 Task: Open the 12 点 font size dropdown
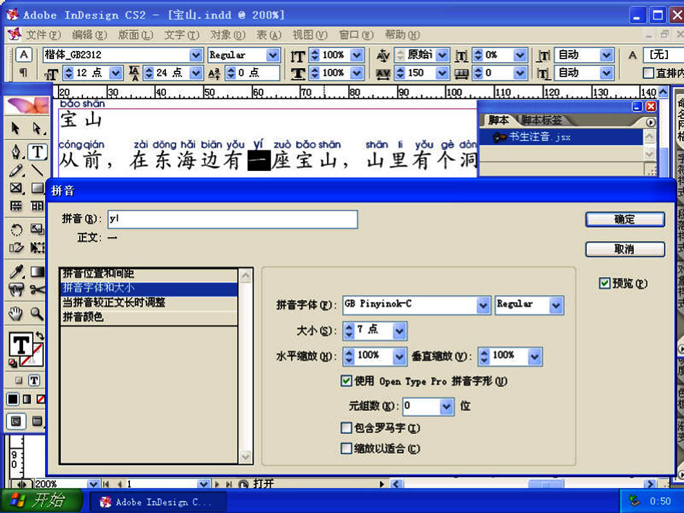pyautogui.click(x=116, y=73)
